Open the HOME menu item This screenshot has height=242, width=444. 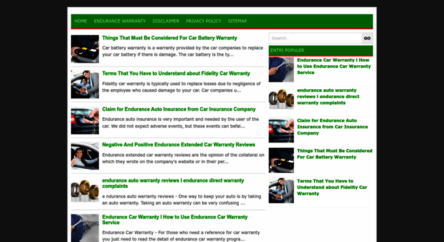81,21
